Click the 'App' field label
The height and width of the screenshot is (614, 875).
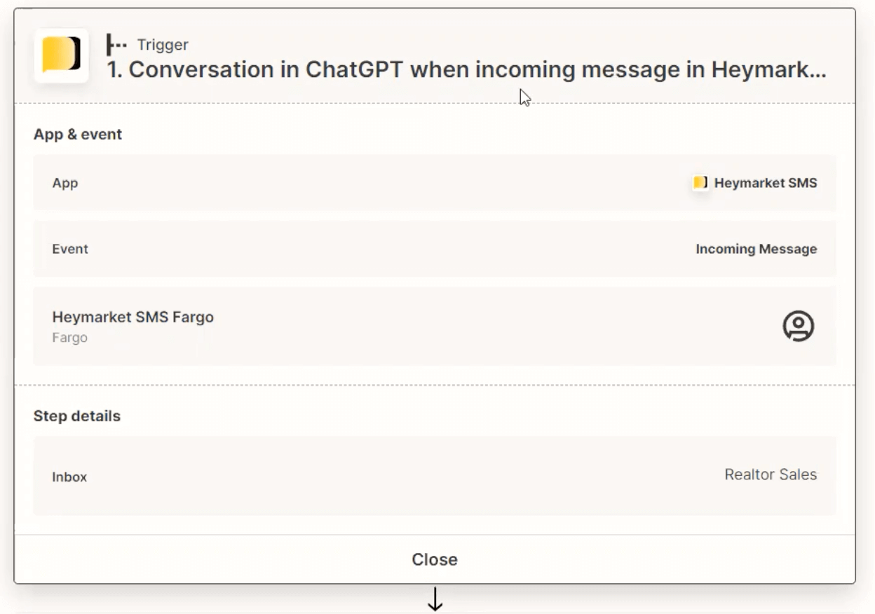(65, 183)
